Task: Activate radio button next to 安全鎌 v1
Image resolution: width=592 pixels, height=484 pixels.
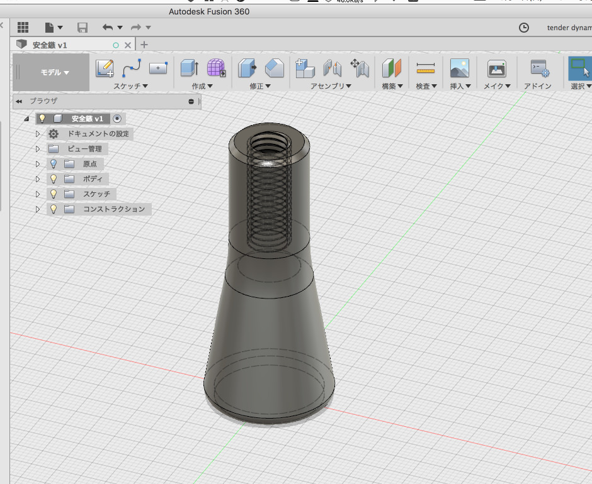Action: tap(117, 119)
